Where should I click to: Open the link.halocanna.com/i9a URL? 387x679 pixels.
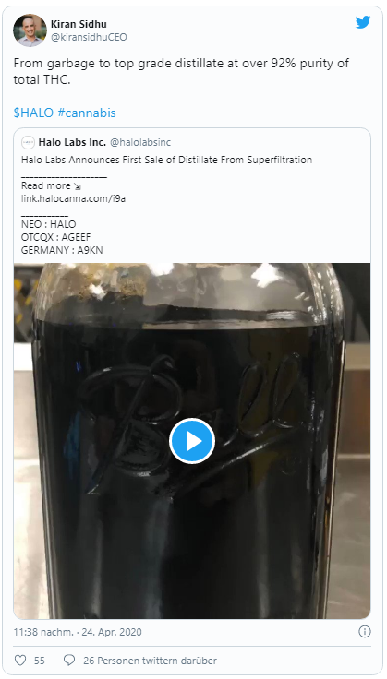click(73, 198)
